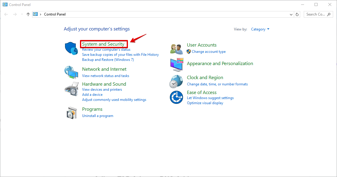Expand the View by Category dropdown
Image resolution: width=337 pixels, height=177 pixels.
(260, 29)
